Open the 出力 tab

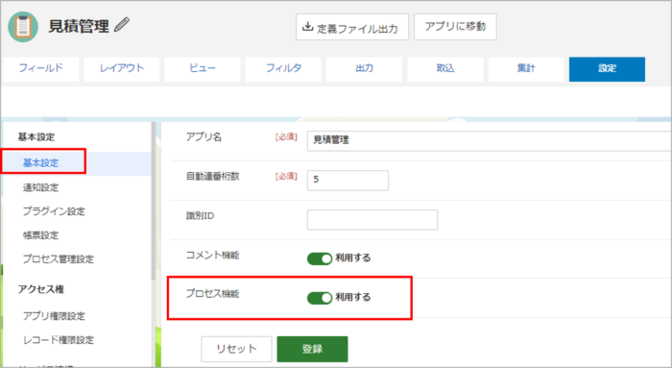point(364,69)
